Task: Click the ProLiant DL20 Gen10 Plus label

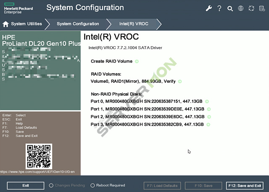Action: point(41,44)
